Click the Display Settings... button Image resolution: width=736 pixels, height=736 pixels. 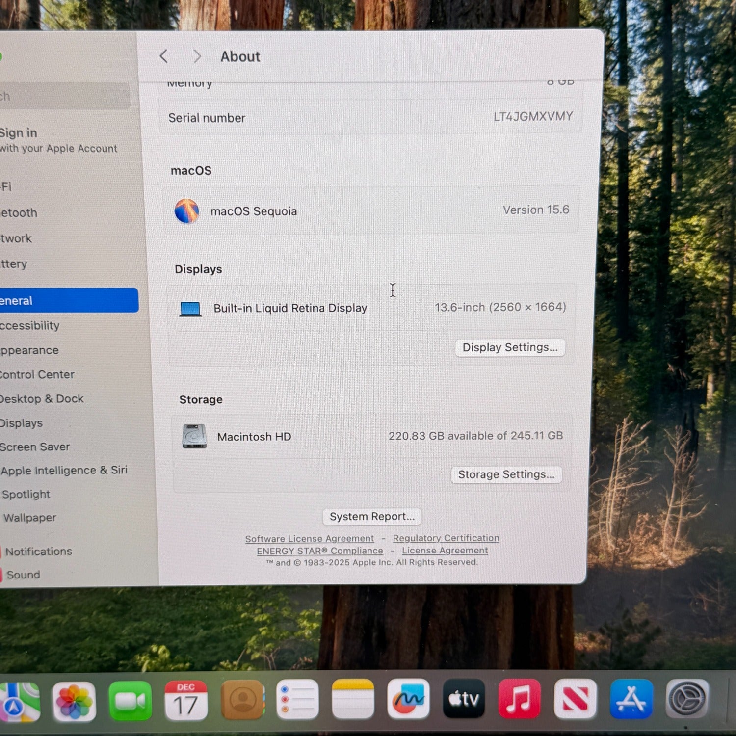(x=510, y=347)
